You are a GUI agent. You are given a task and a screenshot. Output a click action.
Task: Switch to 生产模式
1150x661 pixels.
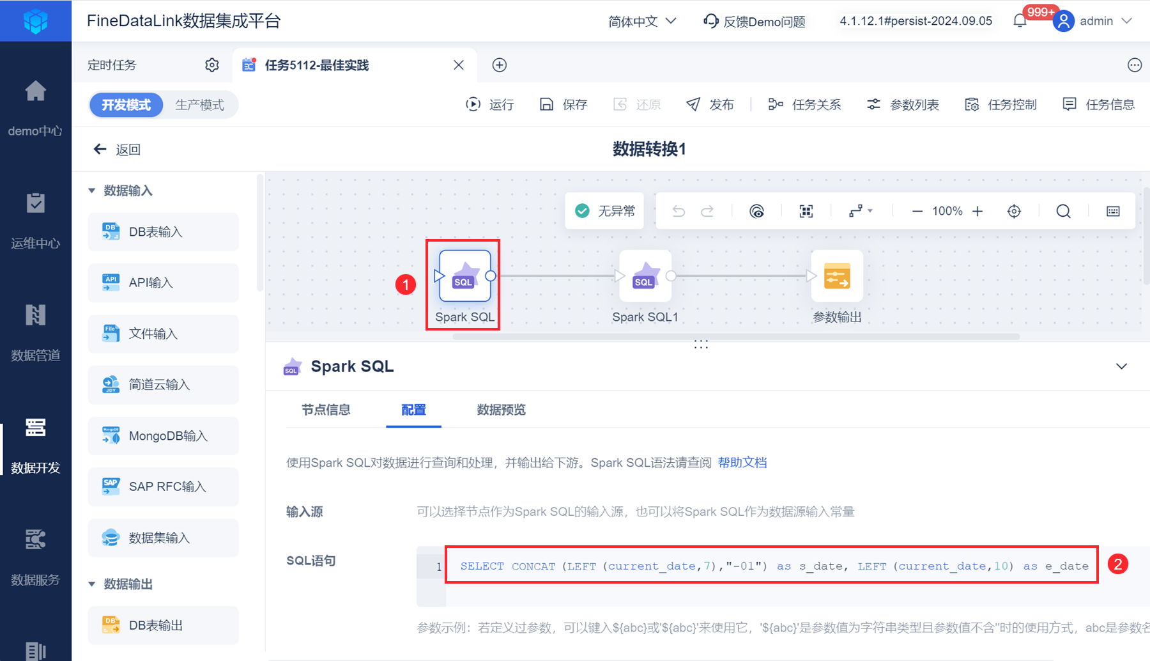[200, 105]
